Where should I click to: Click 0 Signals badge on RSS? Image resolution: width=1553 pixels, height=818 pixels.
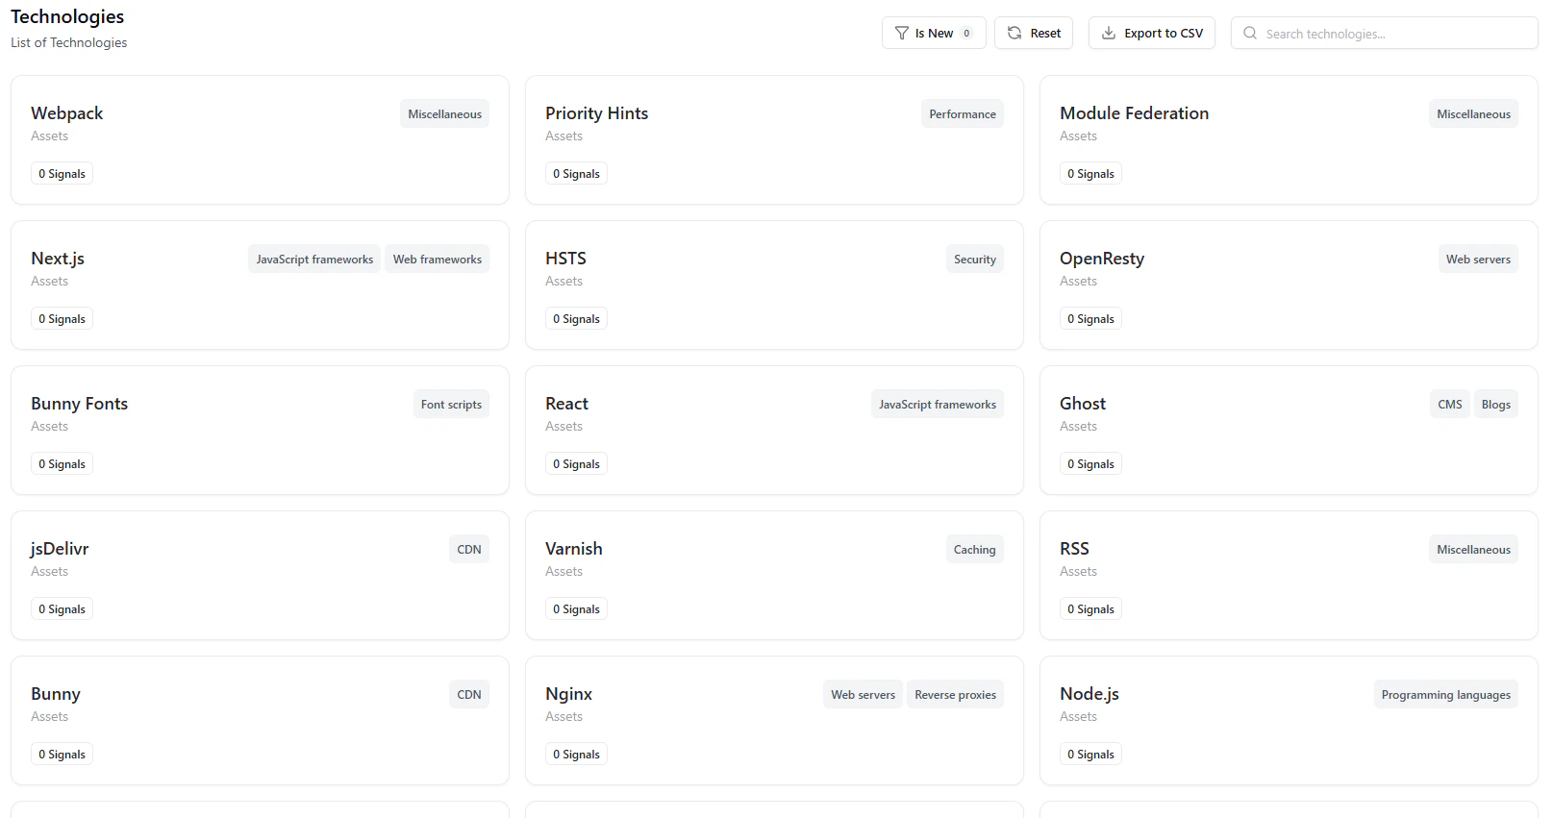tap(1090, 608)
